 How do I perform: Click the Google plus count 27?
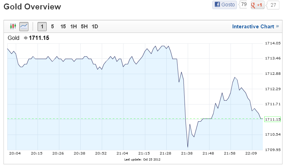[273, 5]
